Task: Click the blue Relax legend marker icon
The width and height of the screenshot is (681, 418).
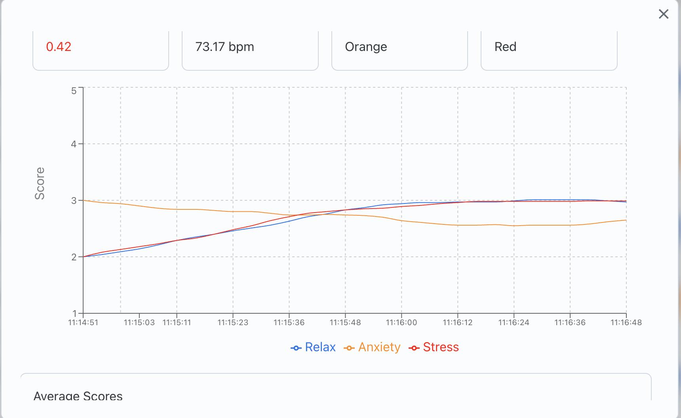Action: [296, 348]
